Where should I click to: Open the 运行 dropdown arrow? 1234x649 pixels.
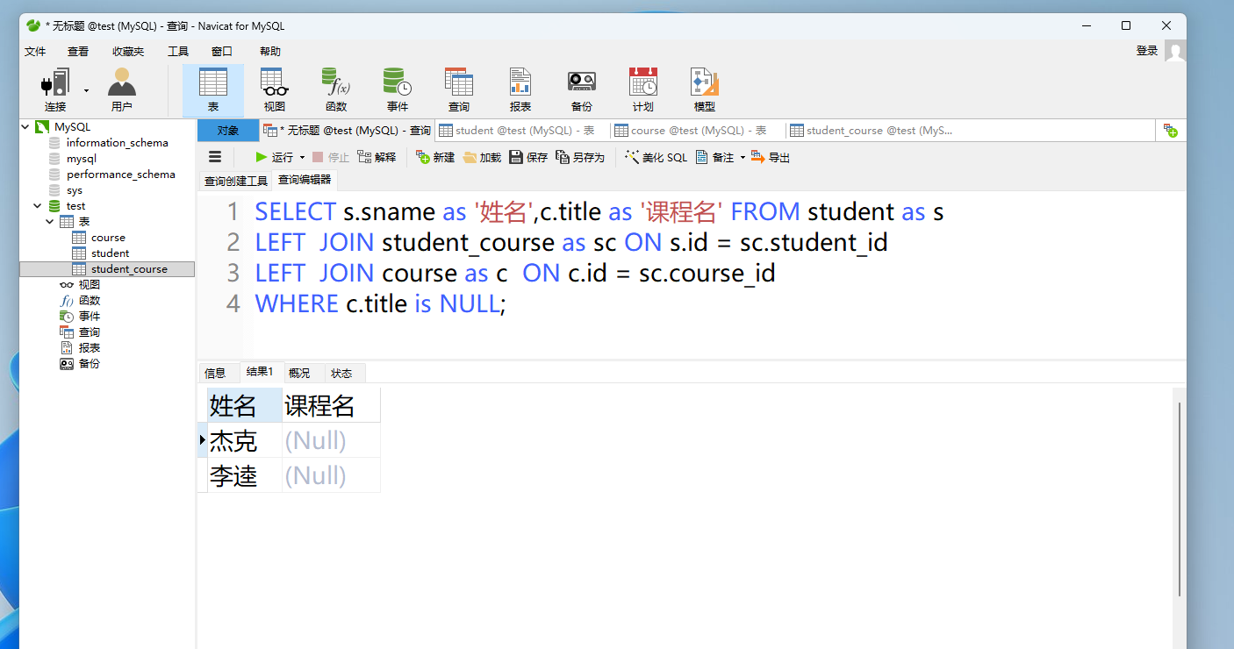(x=302, y=158)
